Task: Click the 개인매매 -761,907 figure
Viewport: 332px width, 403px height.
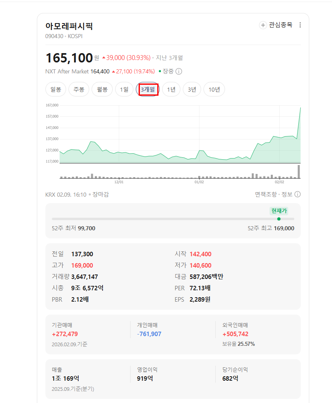Action: pyautogui.click(x=149, y=334)
